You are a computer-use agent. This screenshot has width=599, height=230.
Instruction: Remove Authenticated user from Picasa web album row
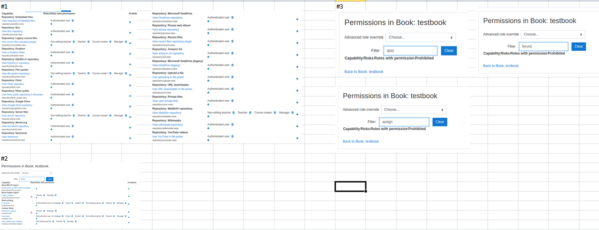pos(232,29)
